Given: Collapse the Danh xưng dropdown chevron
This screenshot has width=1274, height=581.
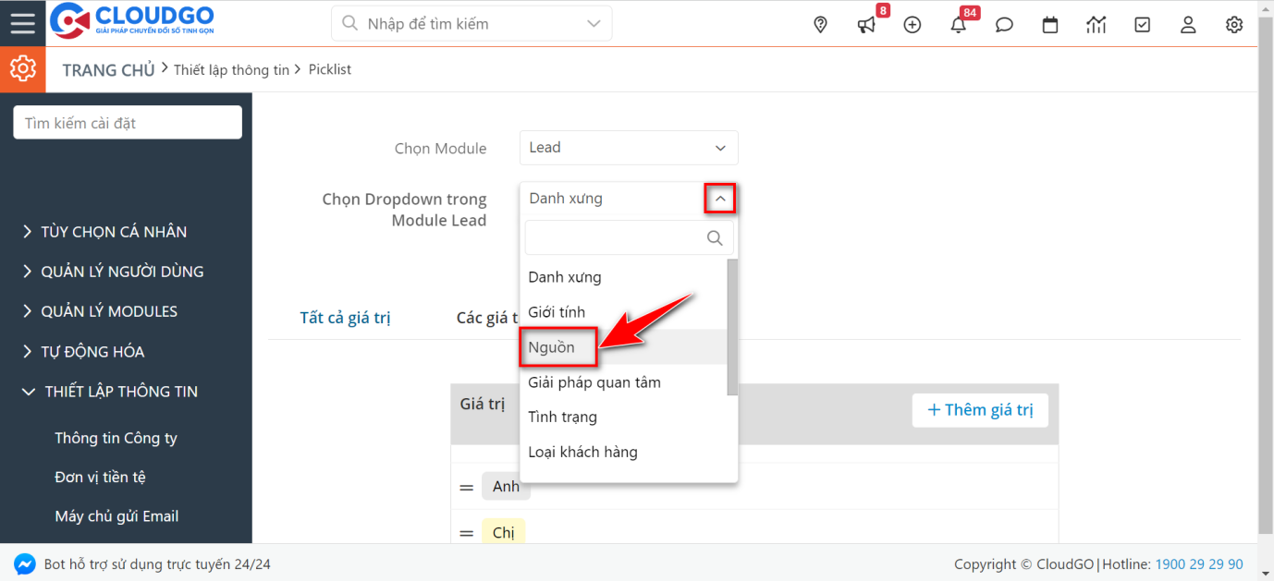Looking at the screenshot, I should (x=720, y=198).
